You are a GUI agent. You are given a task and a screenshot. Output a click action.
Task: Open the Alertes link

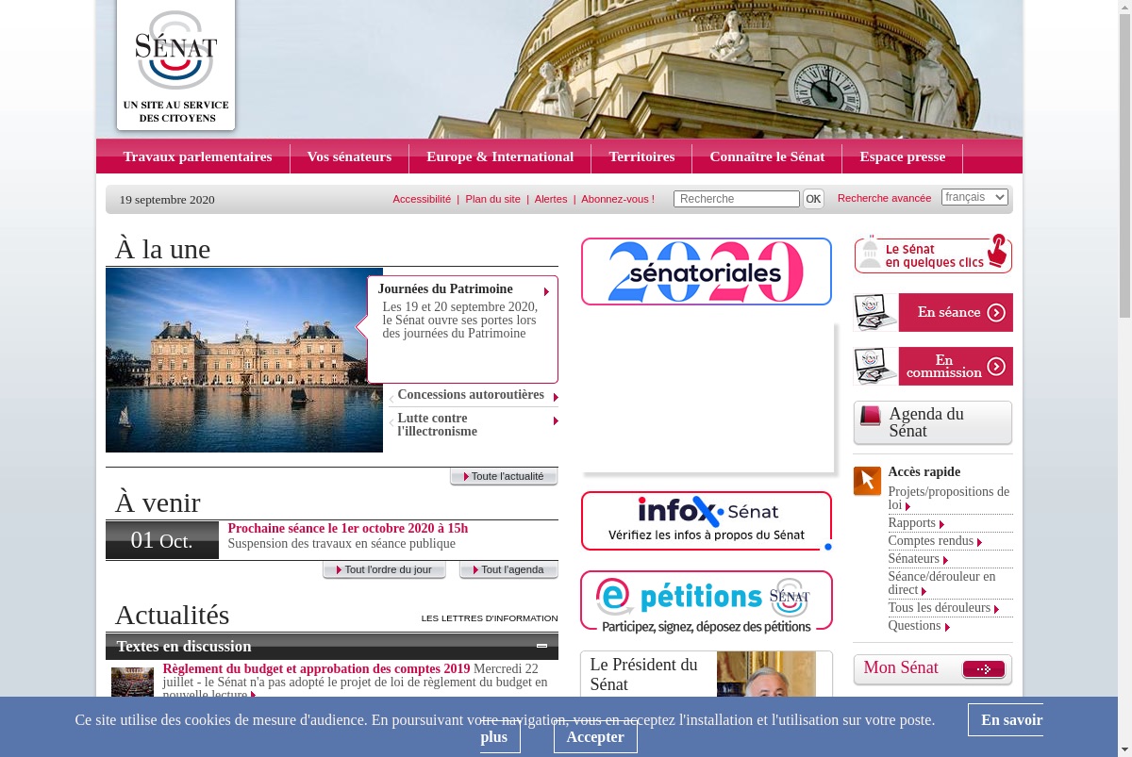(551, 199)
